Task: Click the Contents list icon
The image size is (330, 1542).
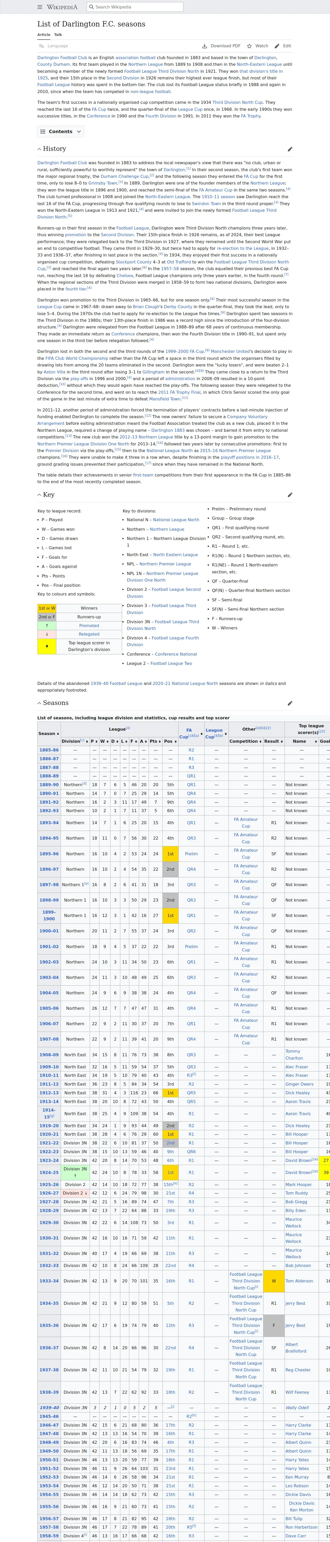Action: pyautogui.click(x=43, y=132)
